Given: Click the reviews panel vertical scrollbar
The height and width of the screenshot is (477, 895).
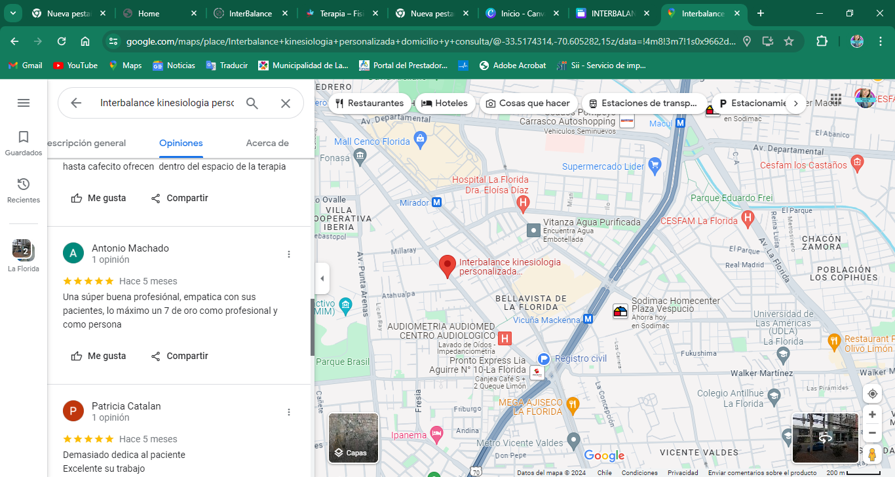Looking at the screenshot, I should click(x=312, y=328).
